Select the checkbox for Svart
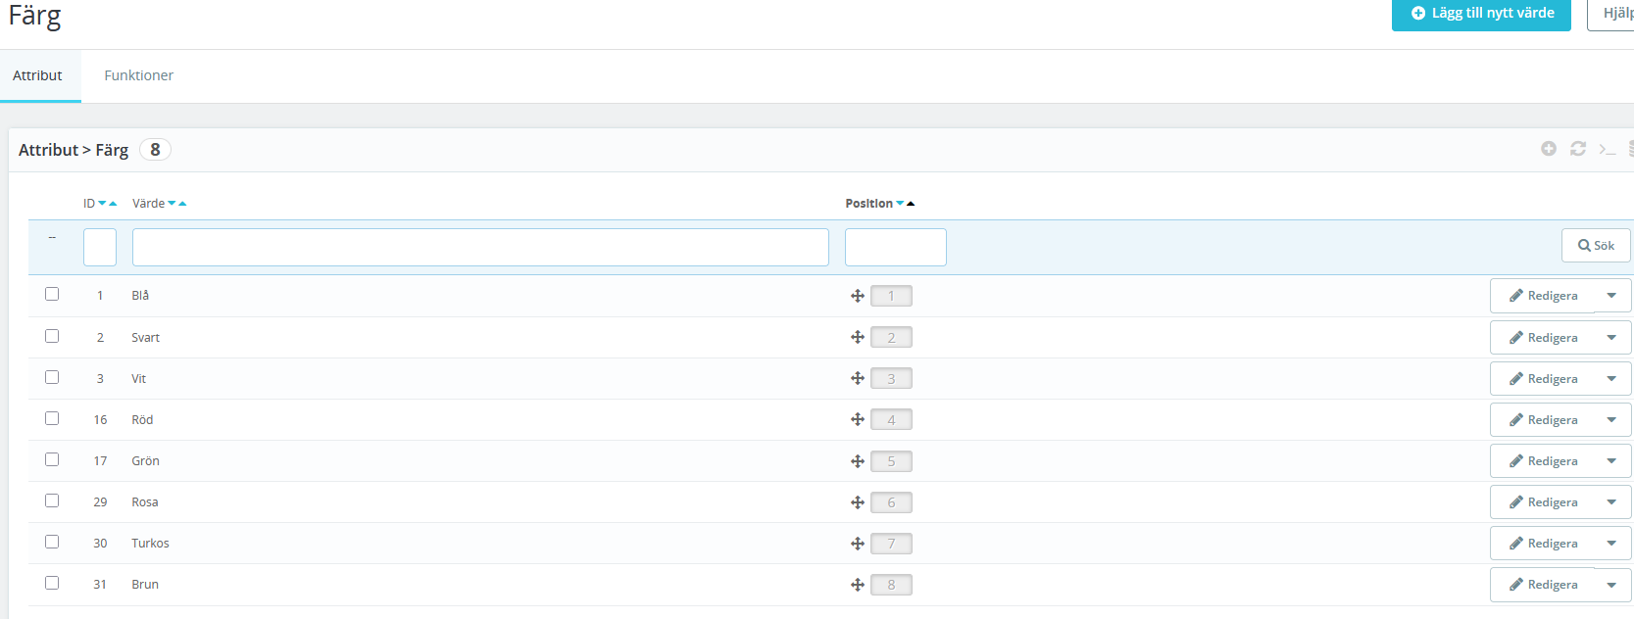Image resolution: width=1634 pixels, height=619 pixels. 52,336
